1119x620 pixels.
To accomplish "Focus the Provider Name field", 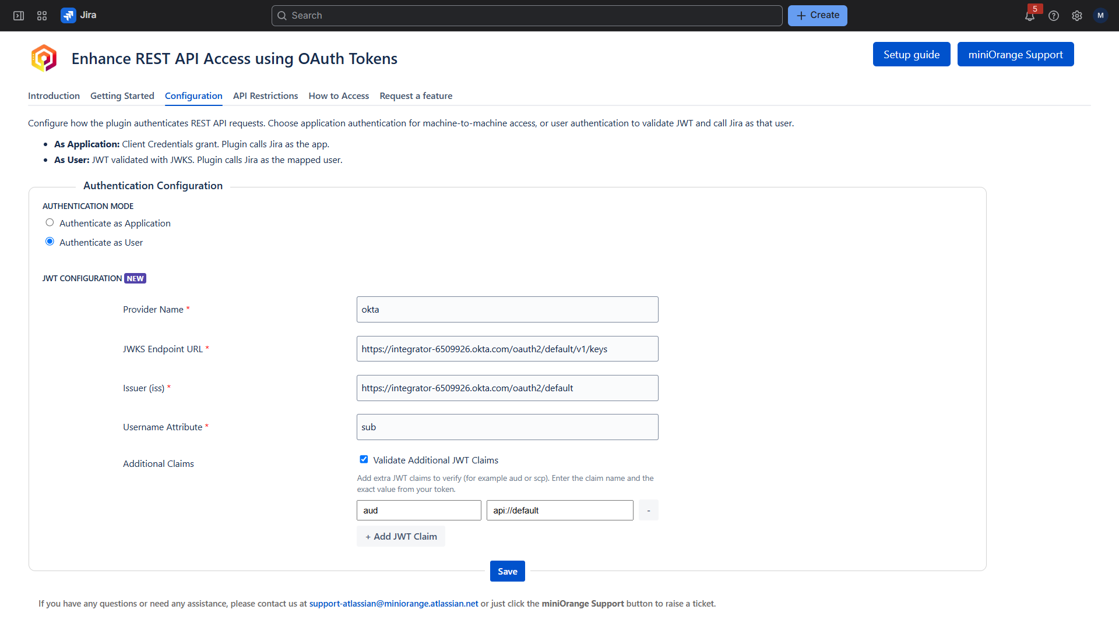I will [508, 309].
